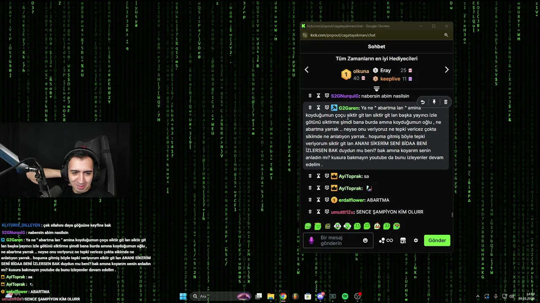
Task: Open Microsoft Store from taskbar
Action: 308,296
